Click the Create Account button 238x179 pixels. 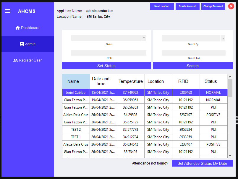tap(187, 6)
